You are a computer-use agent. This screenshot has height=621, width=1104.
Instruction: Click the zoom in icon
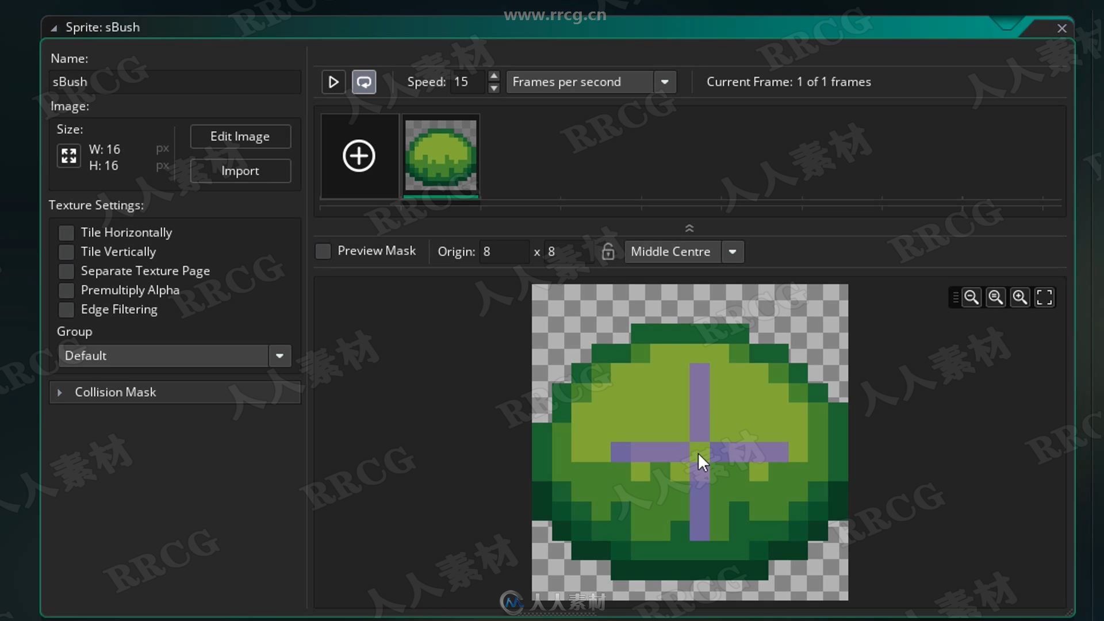[x=1020, y=297]
